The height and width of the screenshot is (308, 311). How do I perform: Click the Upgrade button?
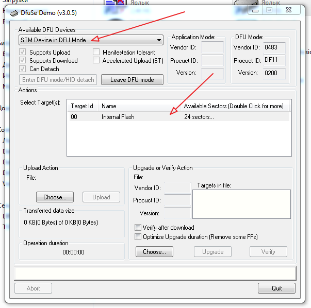click(x=212, y=252)
